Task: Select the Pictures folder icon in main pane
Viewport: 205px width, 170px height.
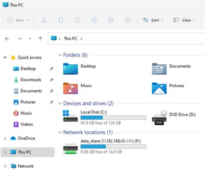Action: pyautogui.click(x=159, y=88)
